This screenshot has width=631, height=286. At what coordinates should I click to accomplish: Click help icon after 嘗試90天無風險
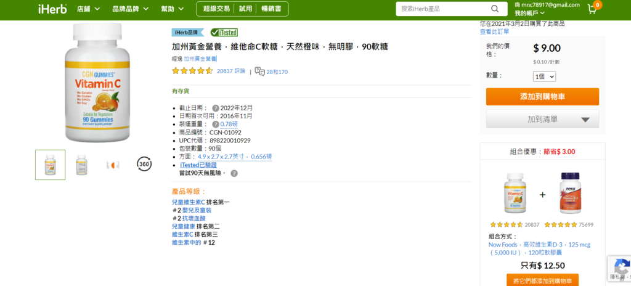234,173
